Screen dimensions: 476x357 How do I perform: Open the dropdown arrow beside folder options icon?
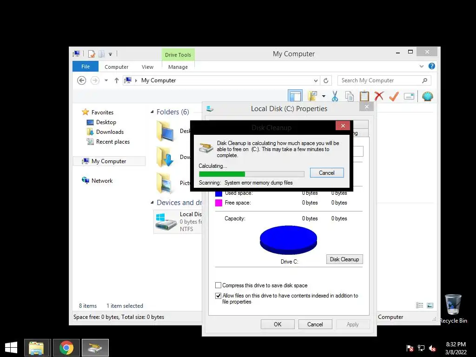pos(324,97)
